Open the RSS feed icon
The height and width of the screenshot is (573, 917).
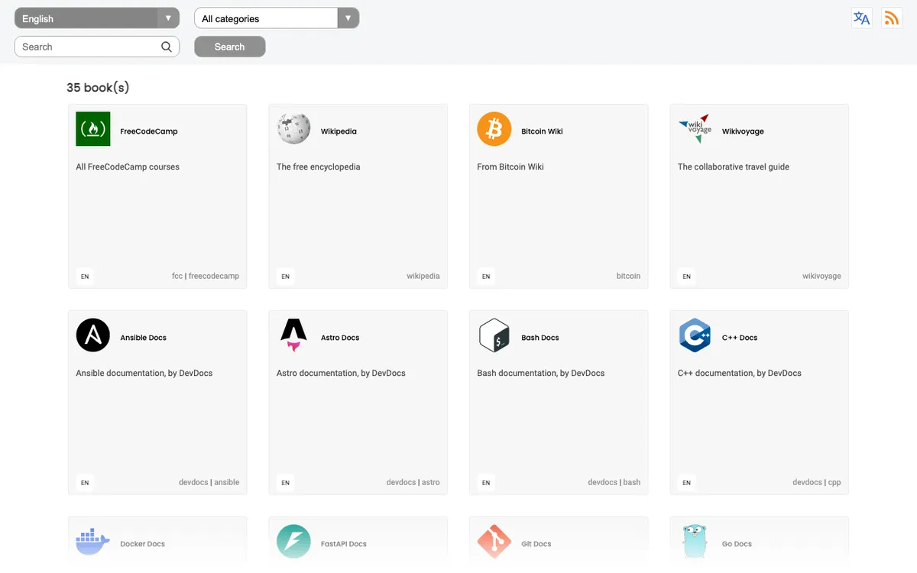pos(892,18)
